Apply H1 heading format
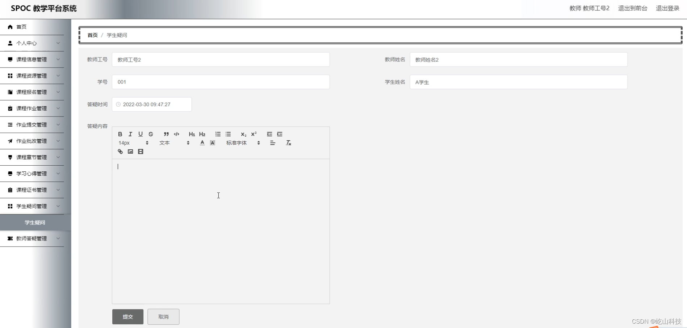The image size is (687, 328). [192, 134]
